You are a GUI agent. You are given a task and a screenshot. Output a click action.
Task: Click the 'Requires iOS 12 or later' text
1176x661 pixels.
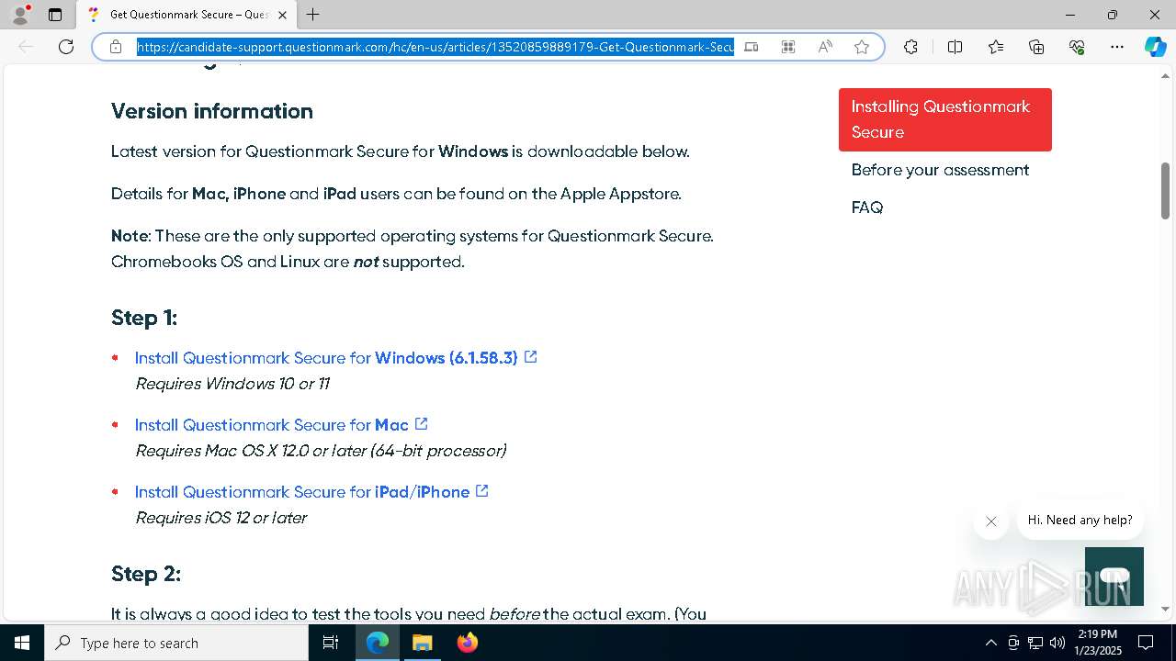(220, 518)
